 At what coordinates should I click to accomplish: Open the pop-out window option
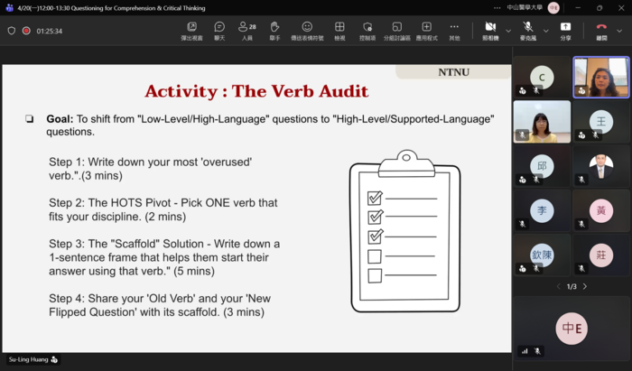click(x=191, y=30)
